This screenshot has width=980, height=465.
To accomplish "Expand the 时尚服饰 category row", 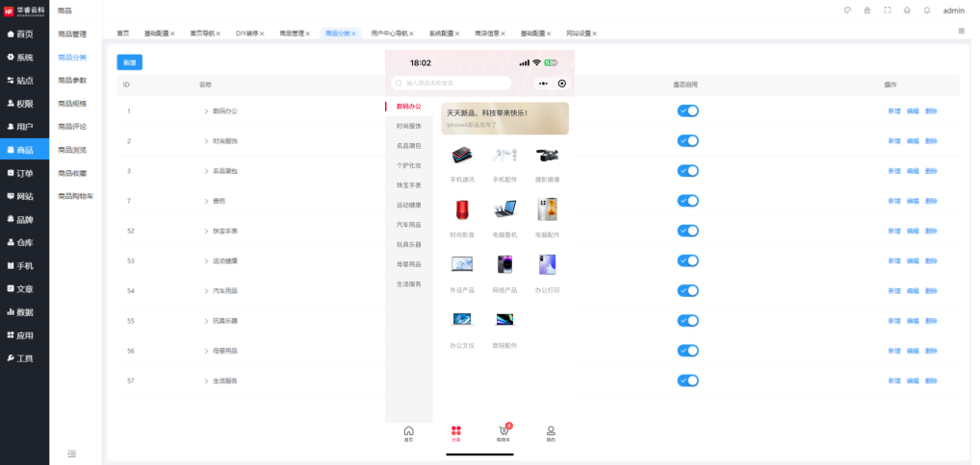I will pyautogui.click(x=206, y=141).
